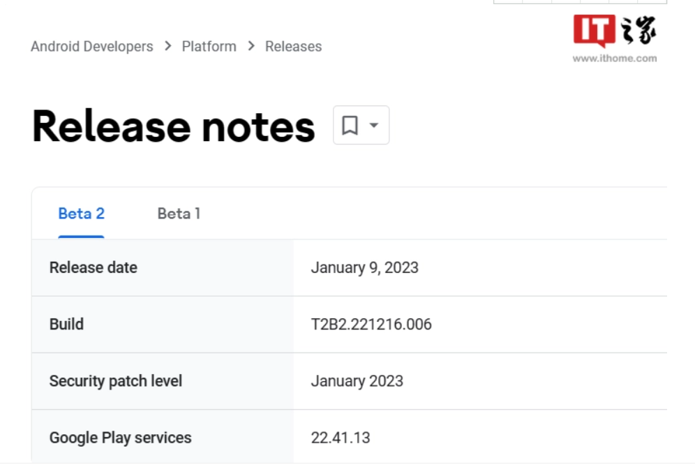Viewport: 695px width, 467px height.
Task: Switch to the Beta 1 tab
Action: click(179, 214)
